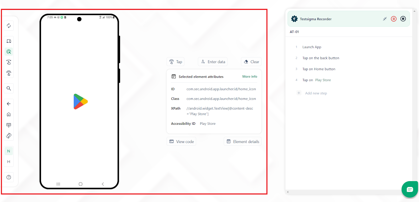Open Element details button
The height and width of the screenshot is (202, 419).
[243, 141]
